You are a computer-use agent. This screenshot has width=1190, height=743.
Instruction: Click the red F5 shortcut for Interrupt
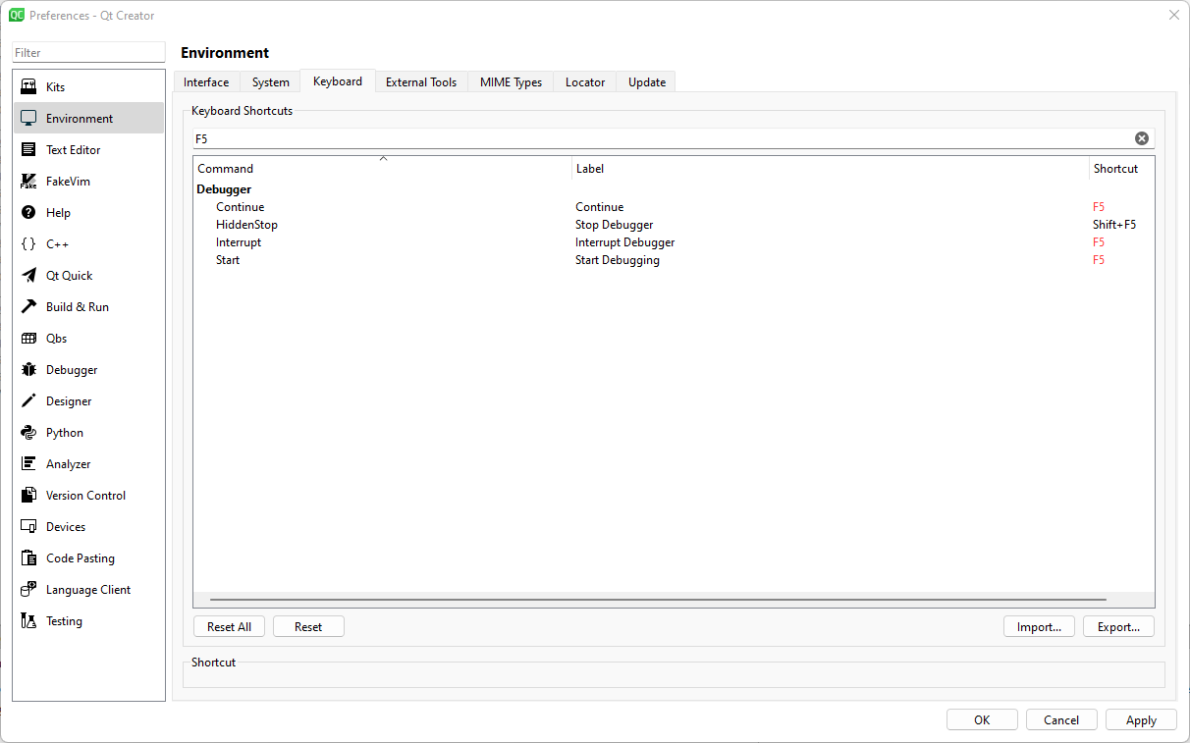tap(1099, 242)
